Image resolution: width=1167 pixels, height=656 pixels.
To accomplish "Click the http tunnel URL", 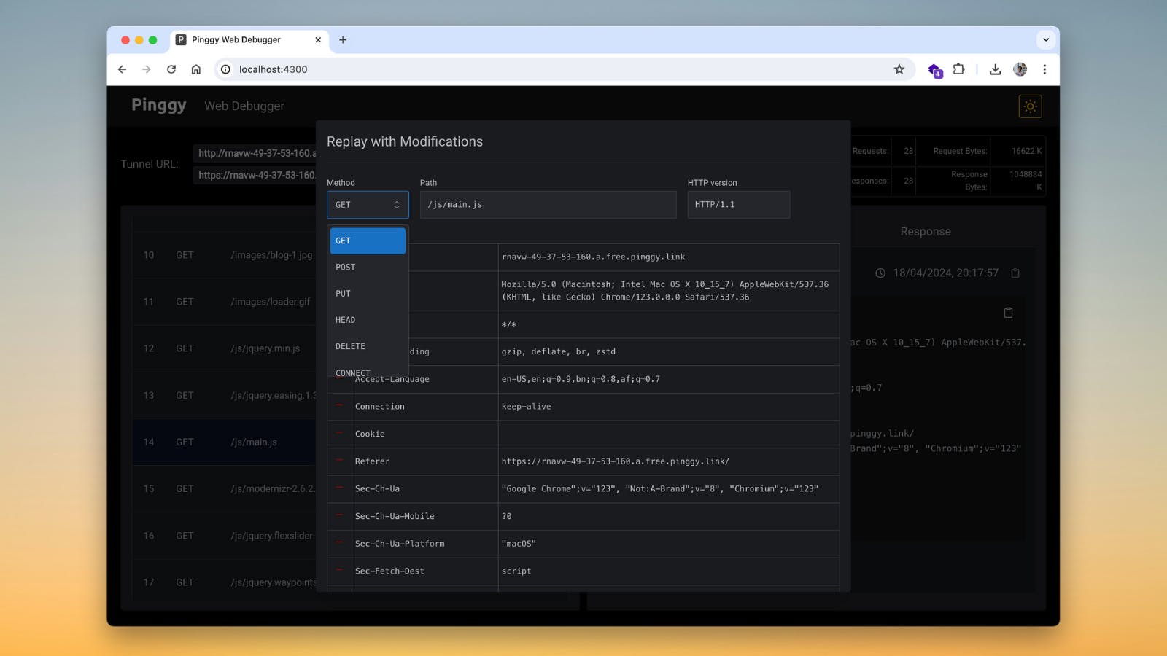I will coord(255,153).
